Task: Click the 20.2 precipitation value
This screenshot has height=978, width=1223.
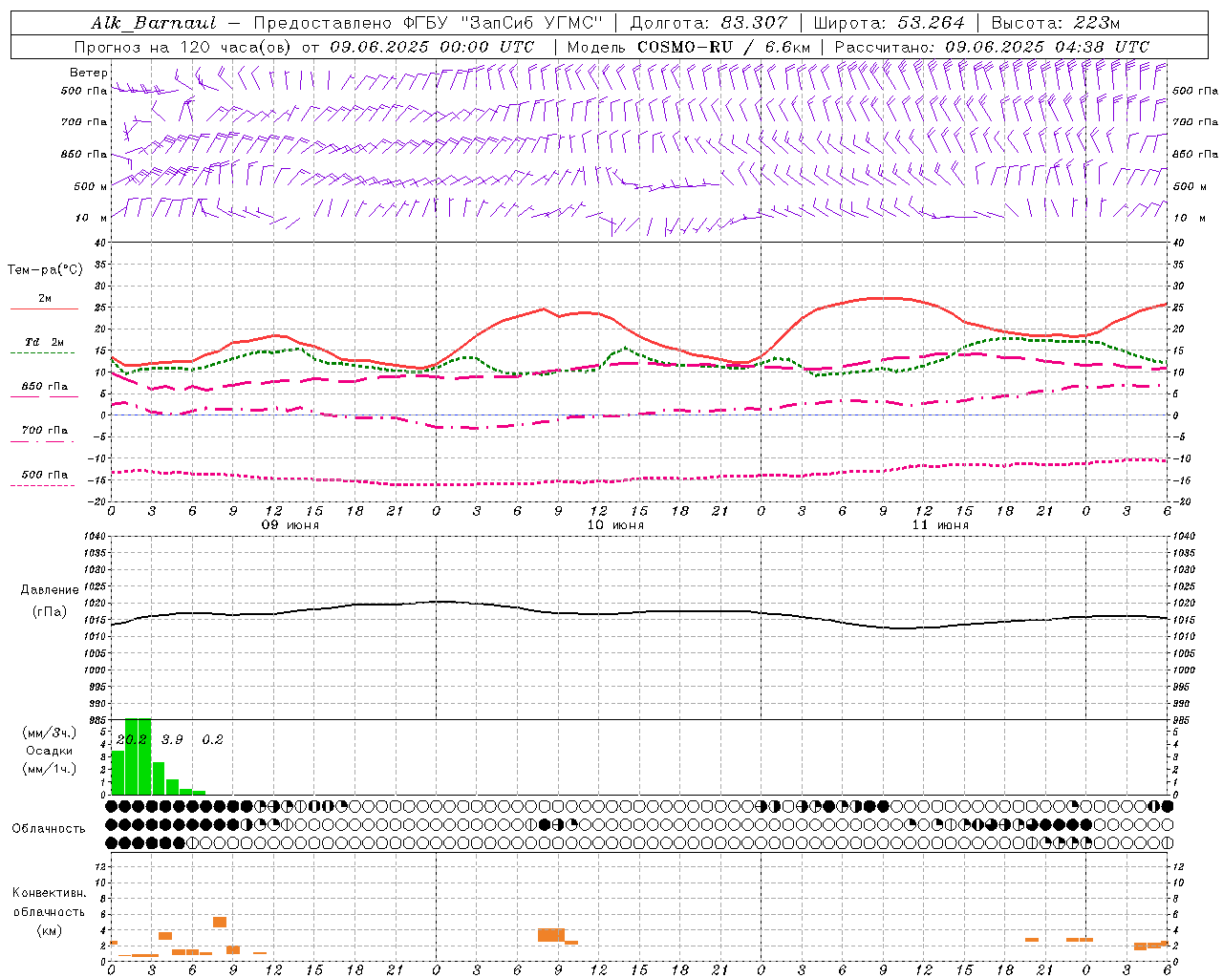Action: [x=132, y=739]
